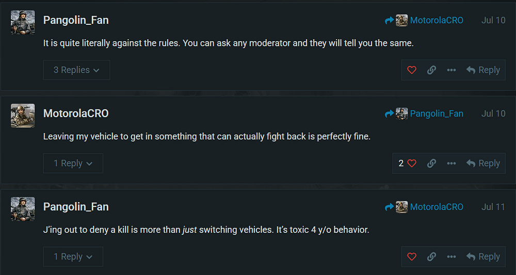
Task: Reply to the Jul 11 post
Action: (x=483, y=256)
